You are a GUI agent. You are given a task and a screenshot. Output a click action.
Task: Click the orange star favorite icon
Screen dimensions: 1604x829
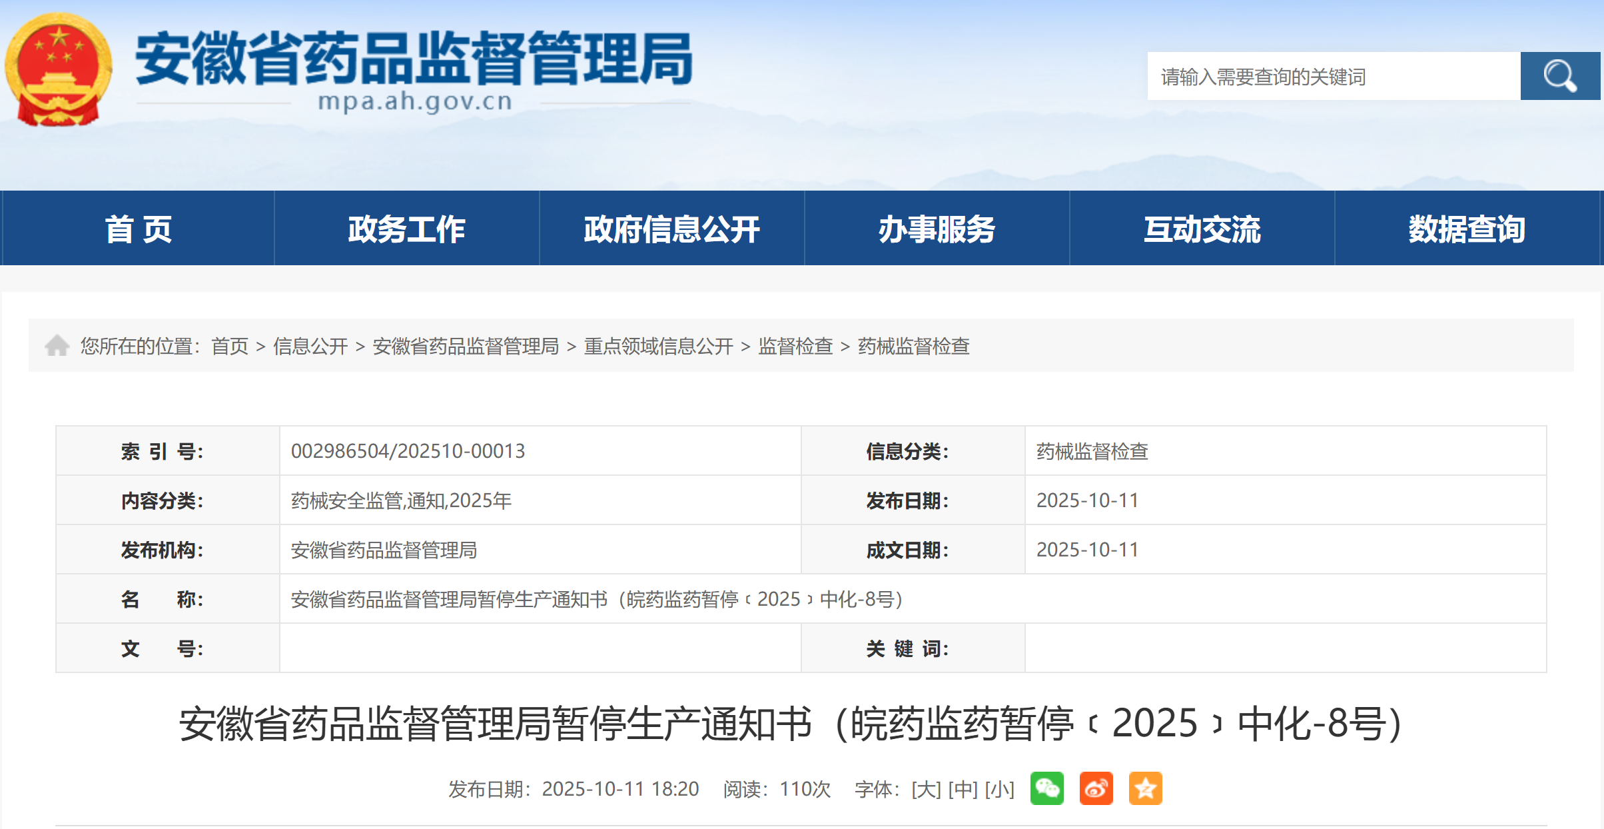[1145, 788]
